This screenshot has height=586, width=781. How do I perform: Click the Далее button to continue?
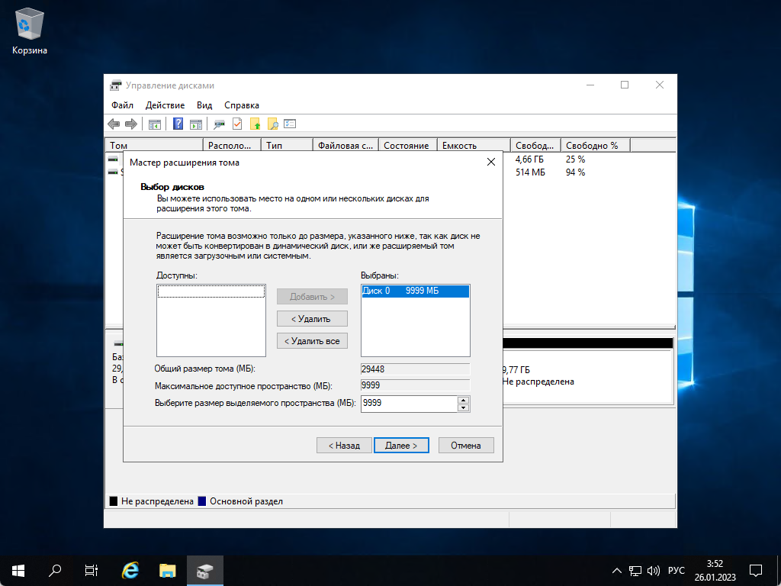pyautogui.click(x=401, y=445)
